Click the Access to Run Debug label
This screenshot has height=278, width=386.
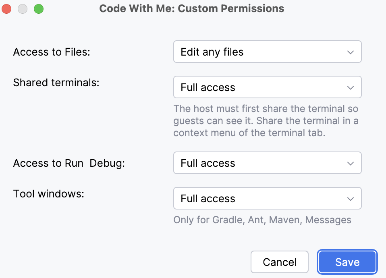[68, 163]
